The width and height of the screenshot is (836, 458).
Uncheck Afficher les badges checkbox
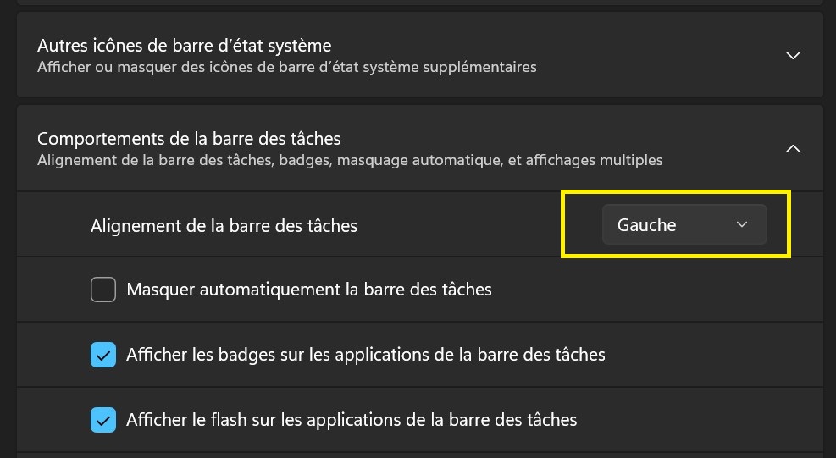(103, 355)
